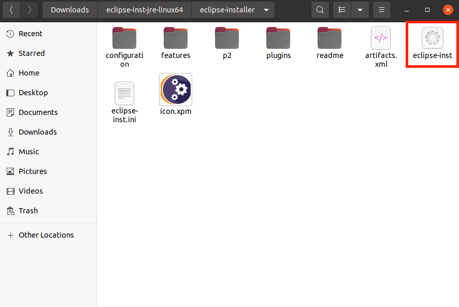Screen dimensions: 459x307
Task: Open Downloads in the sidebar
Action: tap(48, 132)
